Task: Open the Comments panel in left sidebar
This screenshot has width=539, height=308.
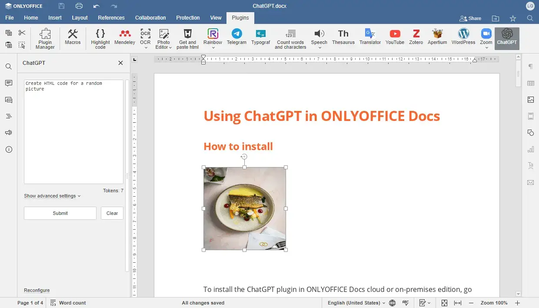Action: pos(8,83)
